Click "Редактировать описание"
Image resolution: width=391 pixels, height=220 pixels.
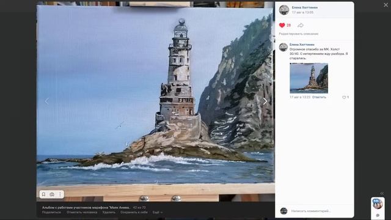[299, 34]
